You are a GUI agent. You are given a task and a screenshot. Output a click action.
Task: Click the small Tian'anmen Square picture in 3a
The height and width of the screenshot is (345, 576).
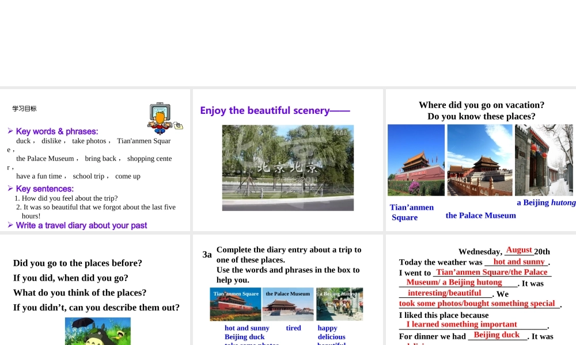tap(236, 304)
